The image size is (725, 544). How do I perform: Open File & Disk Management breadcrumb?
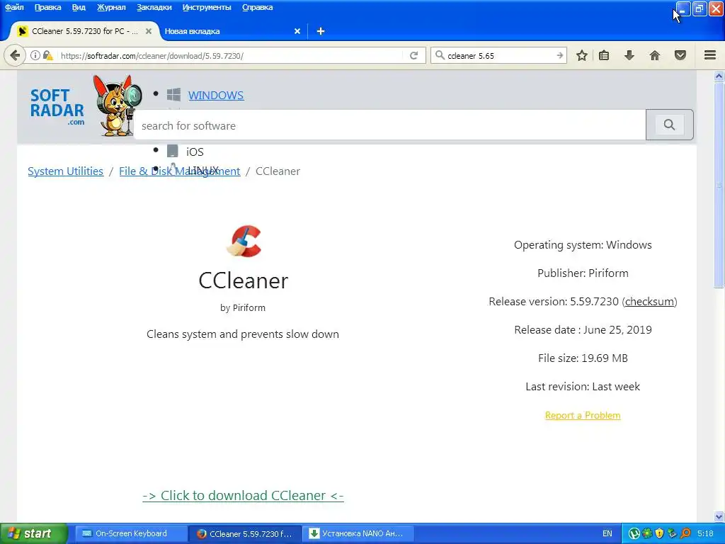point(179,171)
